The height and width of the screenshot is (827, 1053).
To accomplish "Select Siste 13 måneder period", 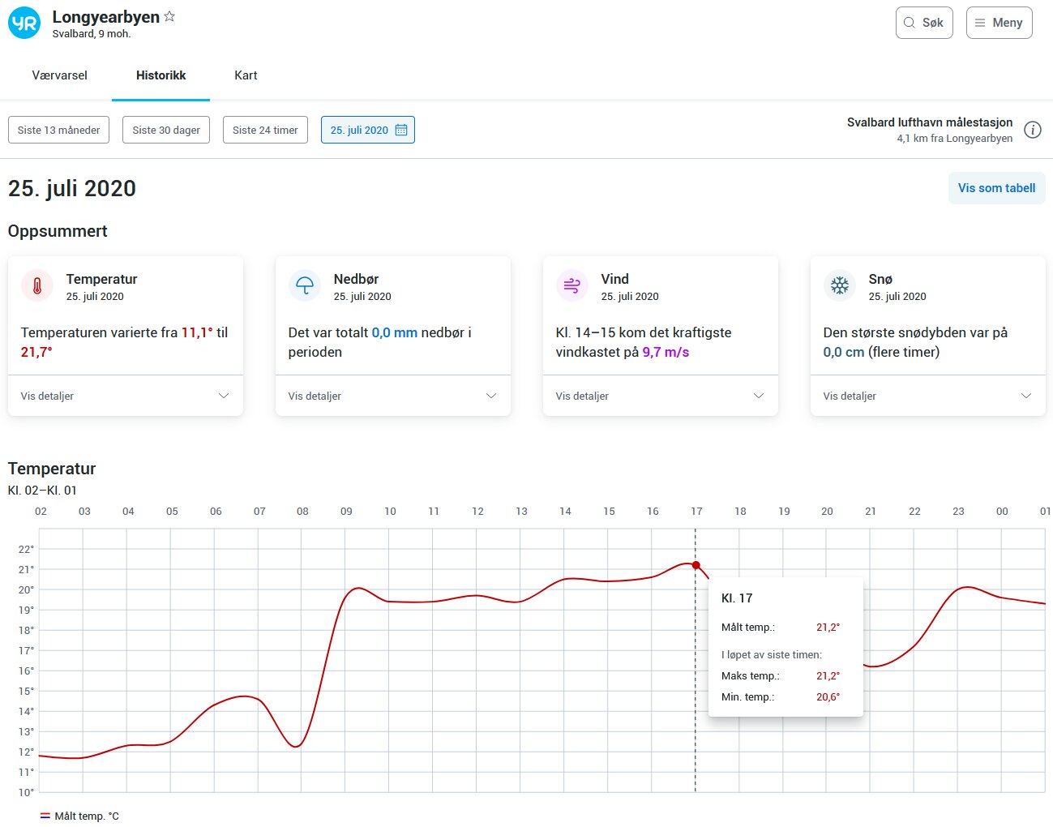I will point(58,130).
